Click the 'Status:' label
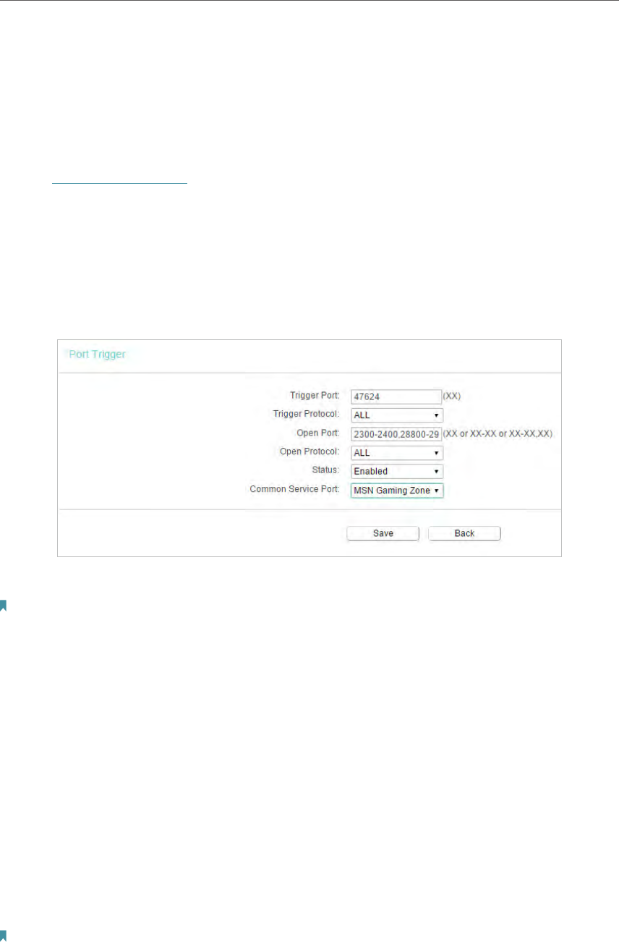619x942 pixels. pyautogui.click(x=325, y=471)
